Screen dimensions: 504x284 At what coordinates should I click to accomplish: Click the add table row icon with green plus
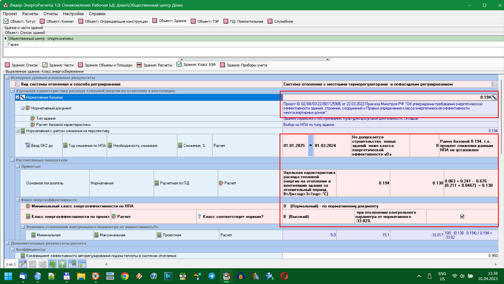[82, 264]
